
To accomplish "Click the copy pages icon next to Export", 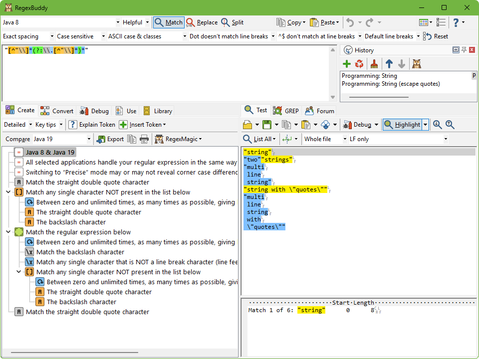I will click(132, 139).
